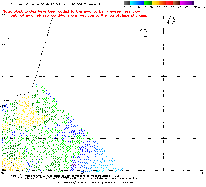This screenshot has height=187, width=206.
Task: Click the '60' longitude axis label
Action: point(204,173)
